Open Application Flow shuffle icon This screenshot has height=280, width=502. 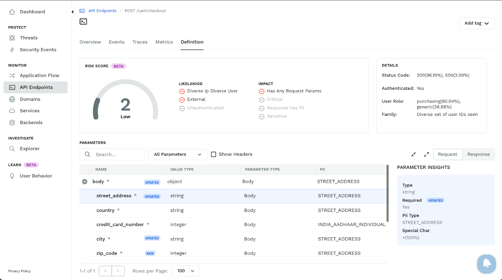(12, 76)
